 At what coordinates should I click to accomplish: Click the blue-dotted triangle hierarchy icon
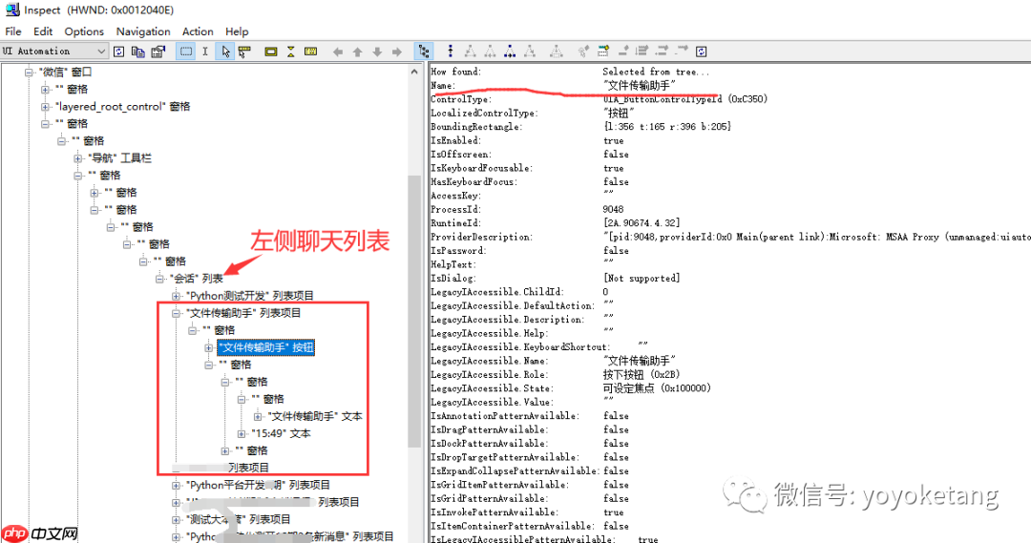510,52
